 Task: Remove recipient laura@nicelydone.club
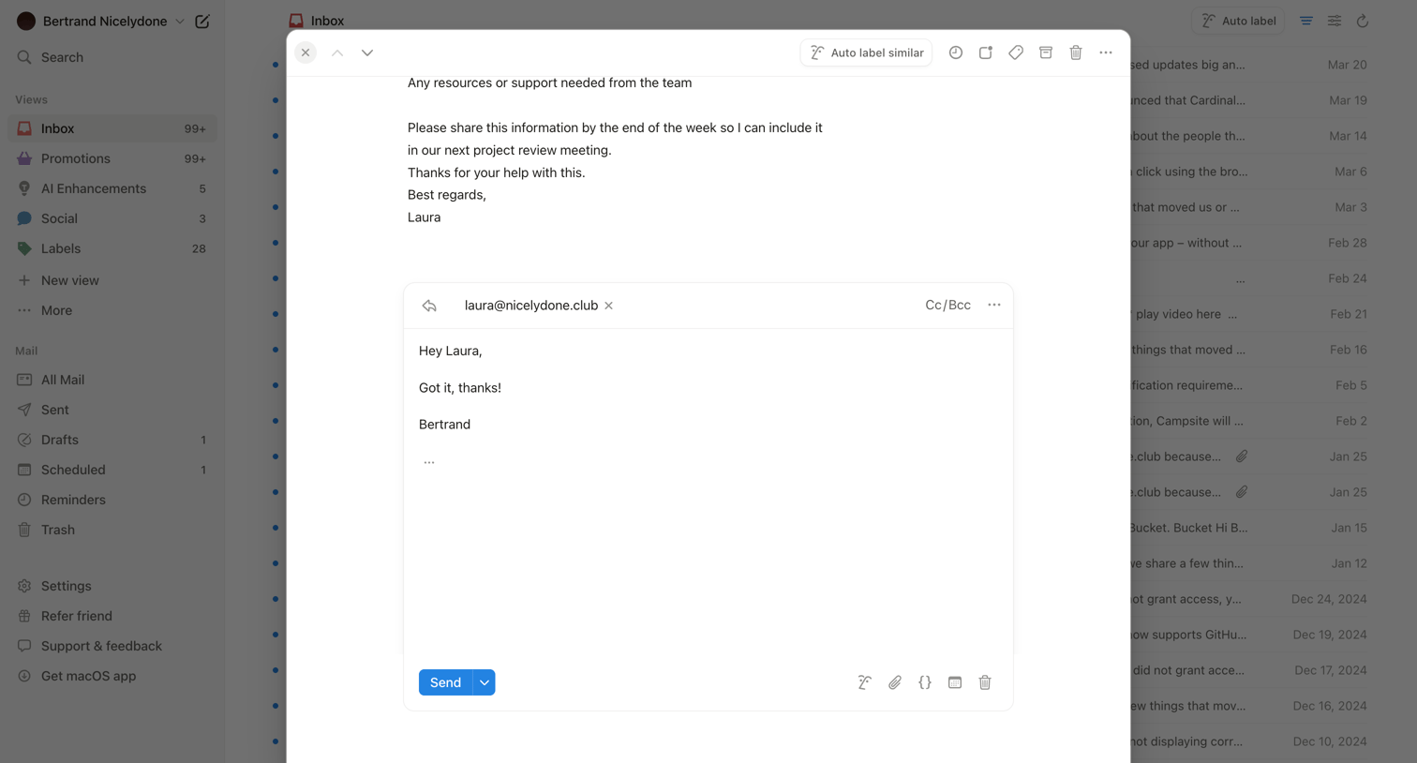[609, 306]
